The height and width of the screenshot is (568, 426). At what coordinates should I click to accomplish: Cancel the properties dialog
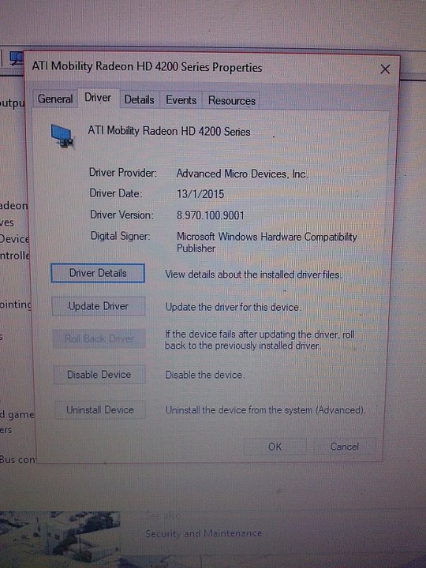[344, 447]
